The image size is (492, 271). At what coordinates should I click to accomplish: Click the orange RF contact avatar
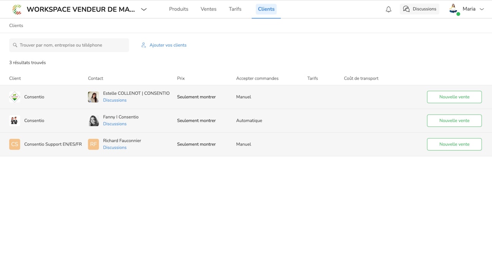pos(93,144)
